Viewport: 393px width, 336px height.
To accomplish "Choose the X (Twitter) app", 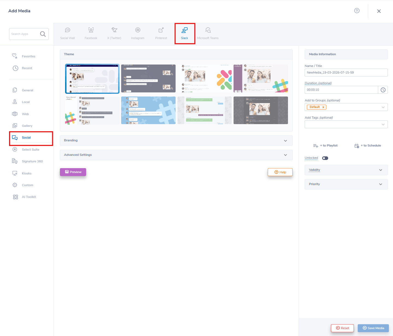I will click(114, 33).
